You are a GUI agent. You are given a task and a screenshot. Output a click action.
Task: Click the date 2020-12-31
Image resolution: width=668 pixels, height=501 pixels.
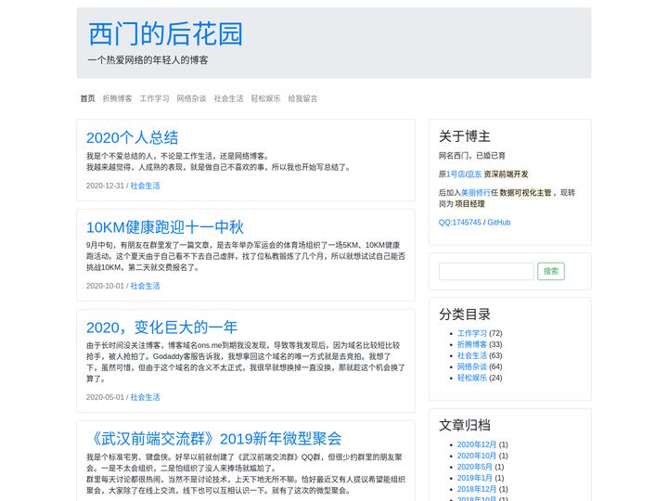[x=105, y=186]
